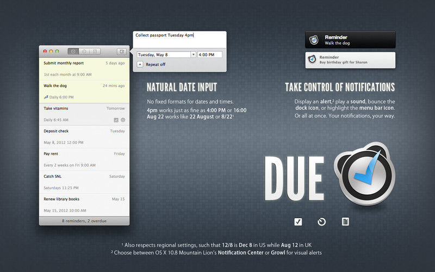Screen dimensions: 435x272
Task: Minimize the Due reminders window
Action: click(x=51, y=51)
